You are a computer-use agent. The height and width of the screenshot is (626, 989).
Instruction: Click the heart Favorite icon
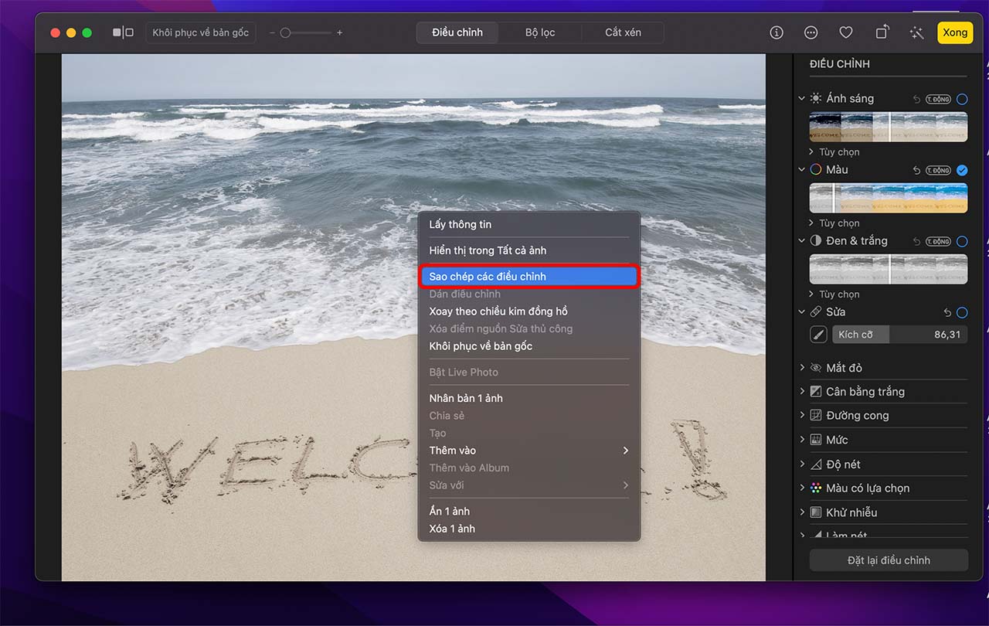click(x=846, y=32)
